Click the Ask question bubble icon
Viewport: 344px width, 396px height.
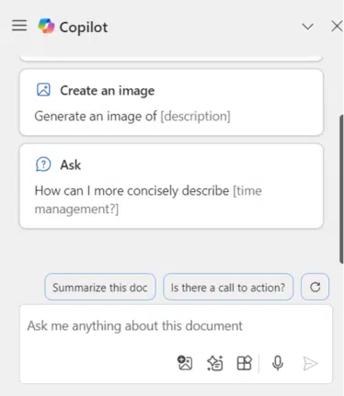[43, 164]
